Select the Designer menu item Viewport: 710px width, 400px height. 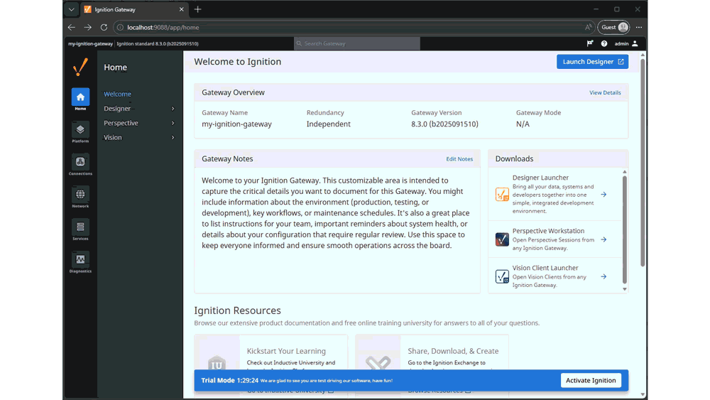[117, 108]
